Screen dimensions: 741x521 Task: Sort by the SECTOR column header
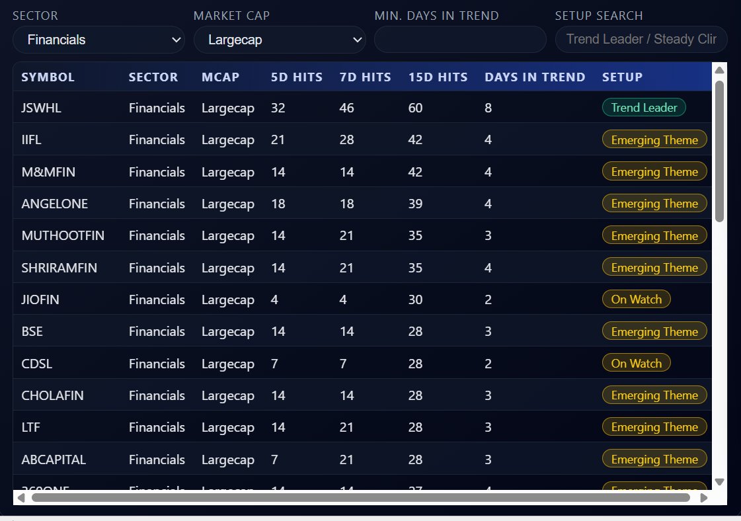point(153,77)
